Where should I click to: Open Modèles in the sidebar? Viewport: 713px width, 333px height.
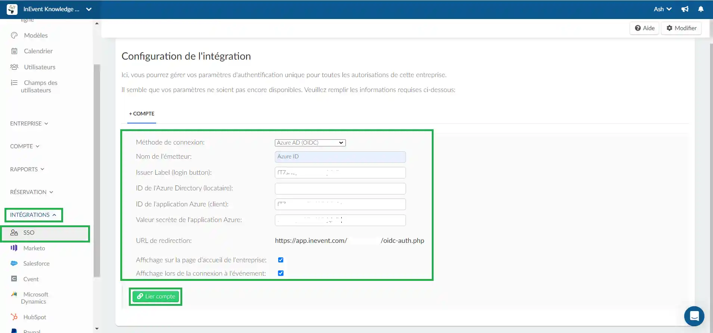(36, 35)
